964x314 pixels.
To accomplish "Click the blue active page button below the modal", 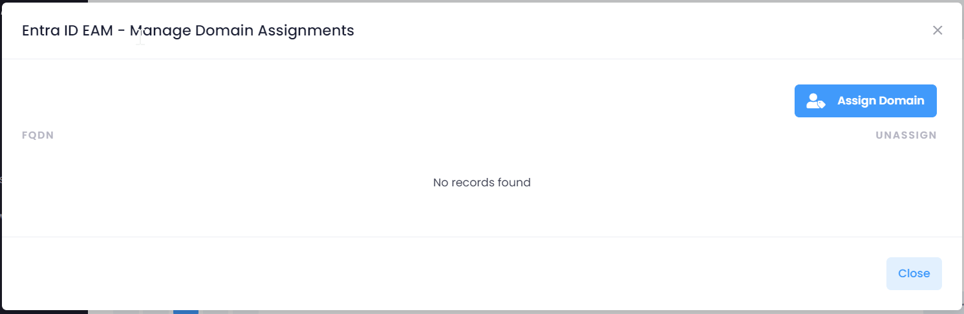I will pos(186,312).
